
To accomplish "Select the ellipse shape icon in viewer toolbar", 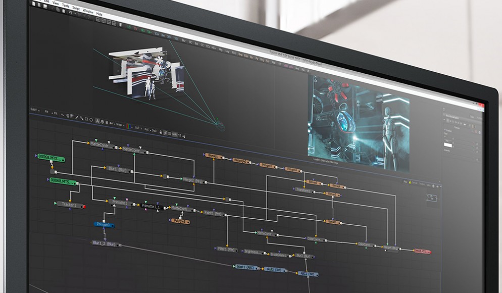I will tap(91, 120).
